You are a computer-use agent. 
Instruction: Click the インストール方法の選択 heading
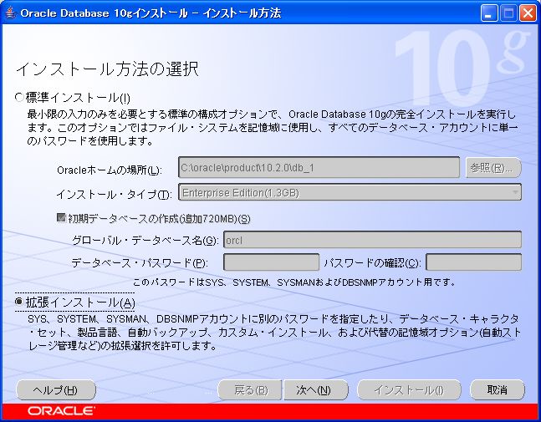107,69
